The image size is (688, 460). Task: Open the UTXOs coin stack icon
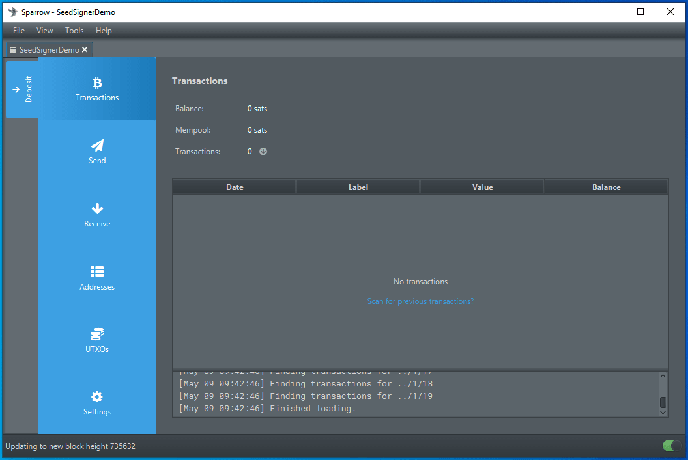[97, 334]
